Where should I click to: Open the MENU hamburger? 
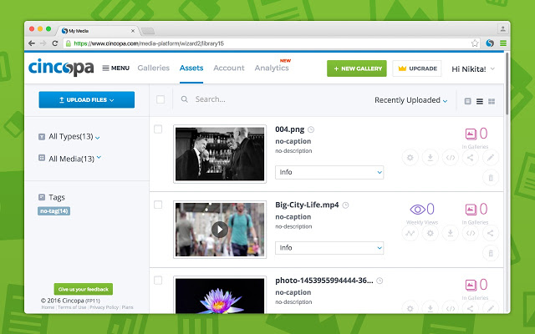tap(116, 68)
